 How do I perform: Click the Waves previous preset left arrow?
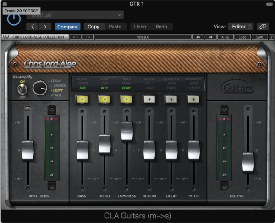pyautogui.click(x=198, y=37)
